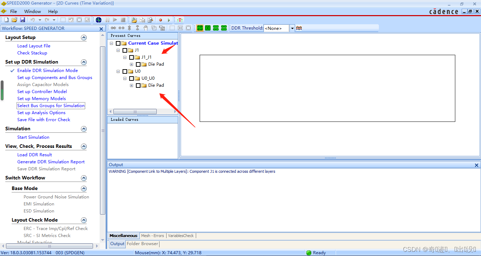Image resolution: width=481 pixels, height=256 pixels.
Task: Click the Set up Controller Model link
Action: [x=42, y=92]
